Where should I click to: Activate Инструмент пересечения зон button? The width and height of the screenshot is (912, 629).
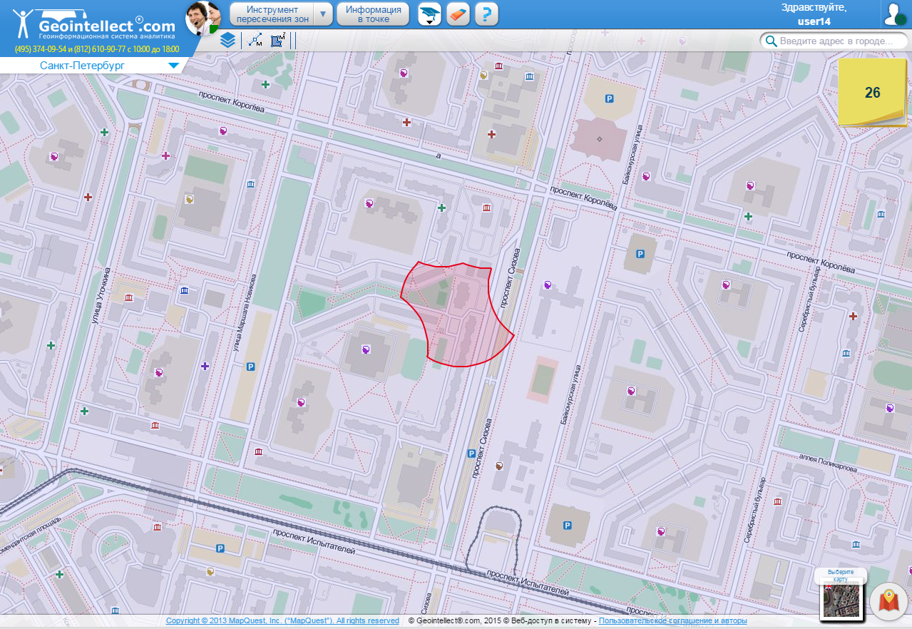(x=272, y=14)
